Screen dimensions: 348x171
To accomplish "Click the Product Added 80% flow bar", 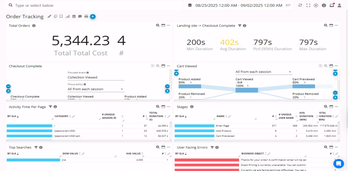I will (x=190, y=86).
